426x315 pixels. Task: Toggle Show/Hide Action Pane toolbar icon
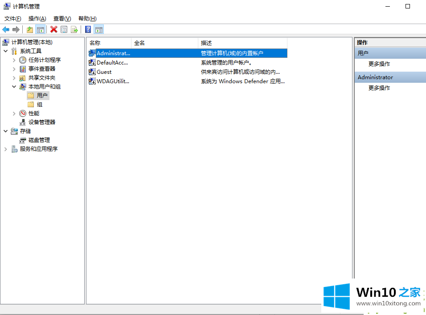coord(99,29)
